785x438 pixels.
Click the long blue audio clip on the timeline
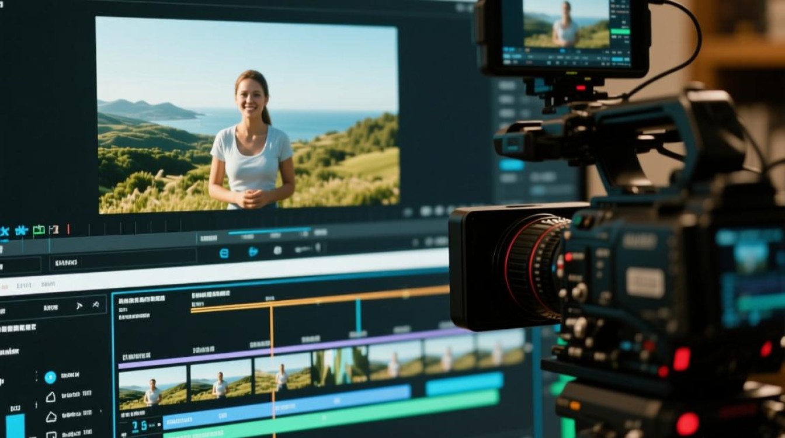[287, 406]
